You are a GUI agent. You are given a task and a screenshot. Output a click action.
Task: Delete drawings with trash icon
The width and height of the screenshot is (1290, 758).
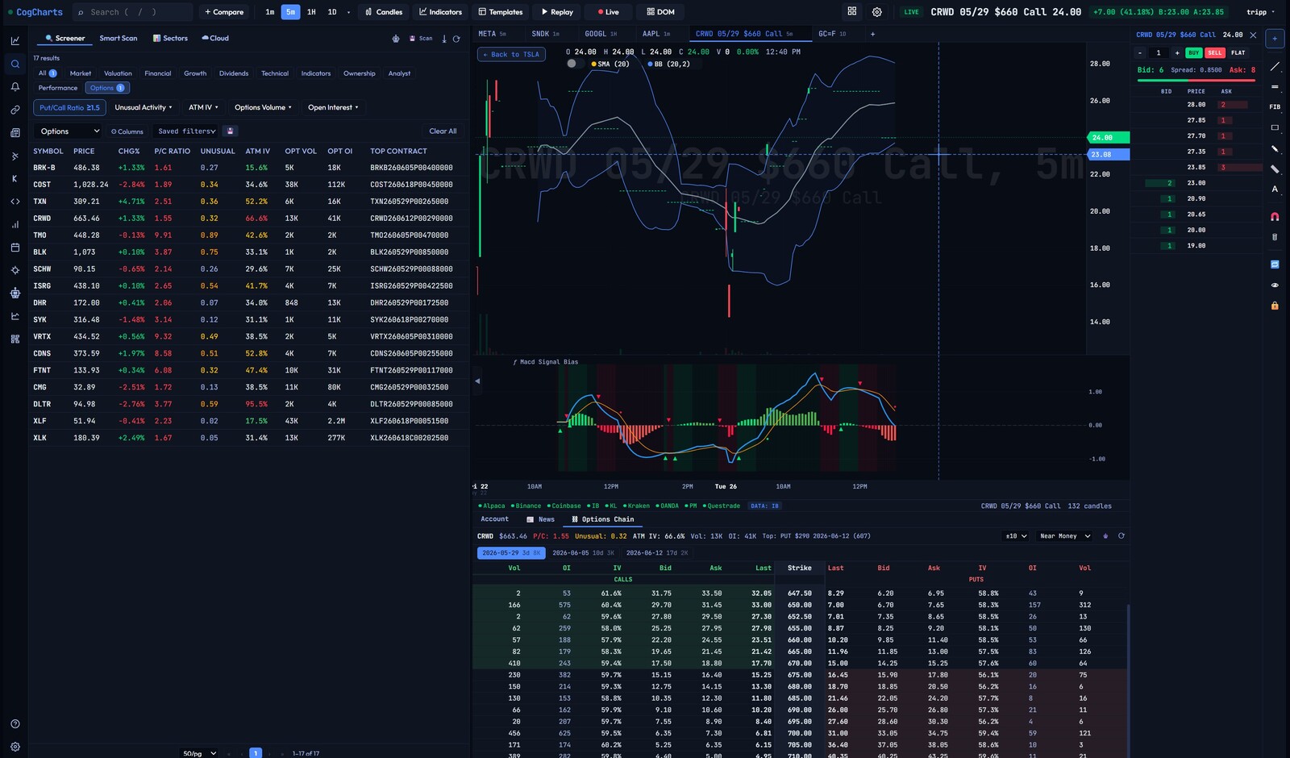1275,237
